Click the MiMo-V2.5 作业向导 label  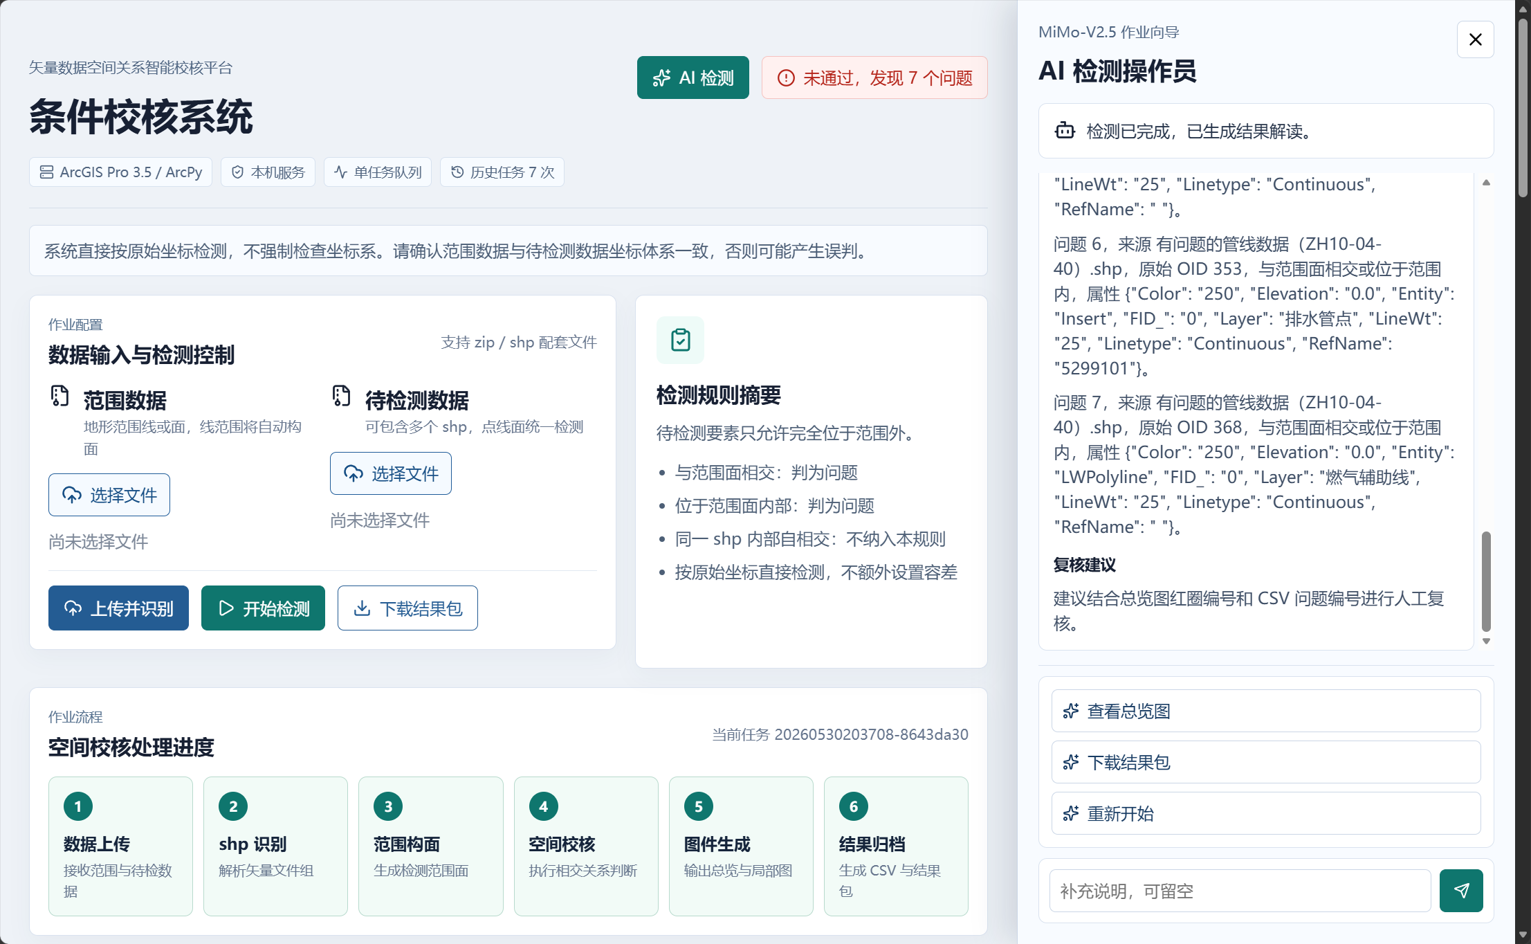coord(1108,32)
